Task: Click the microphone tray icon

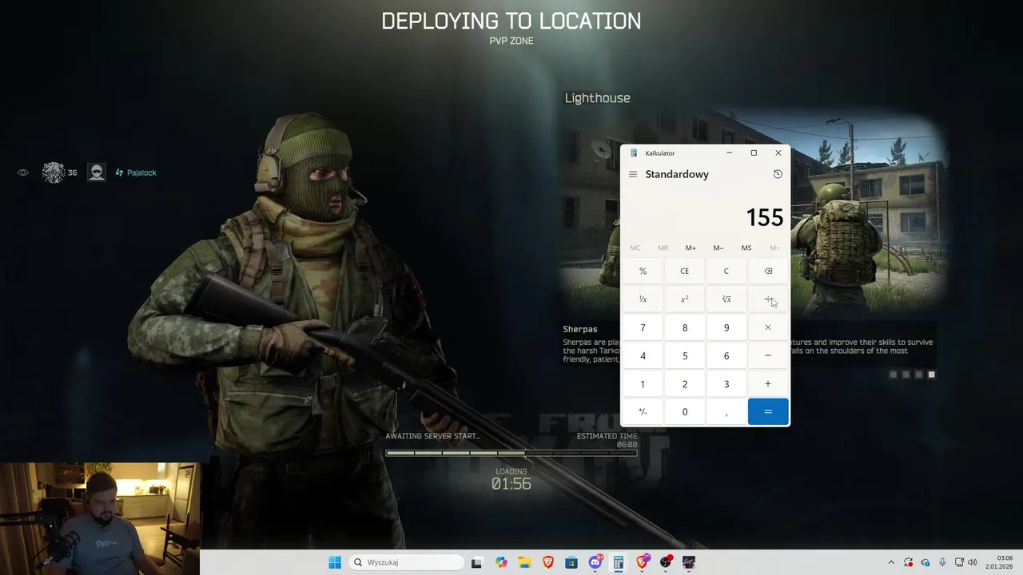Action: tap(942, 562)
